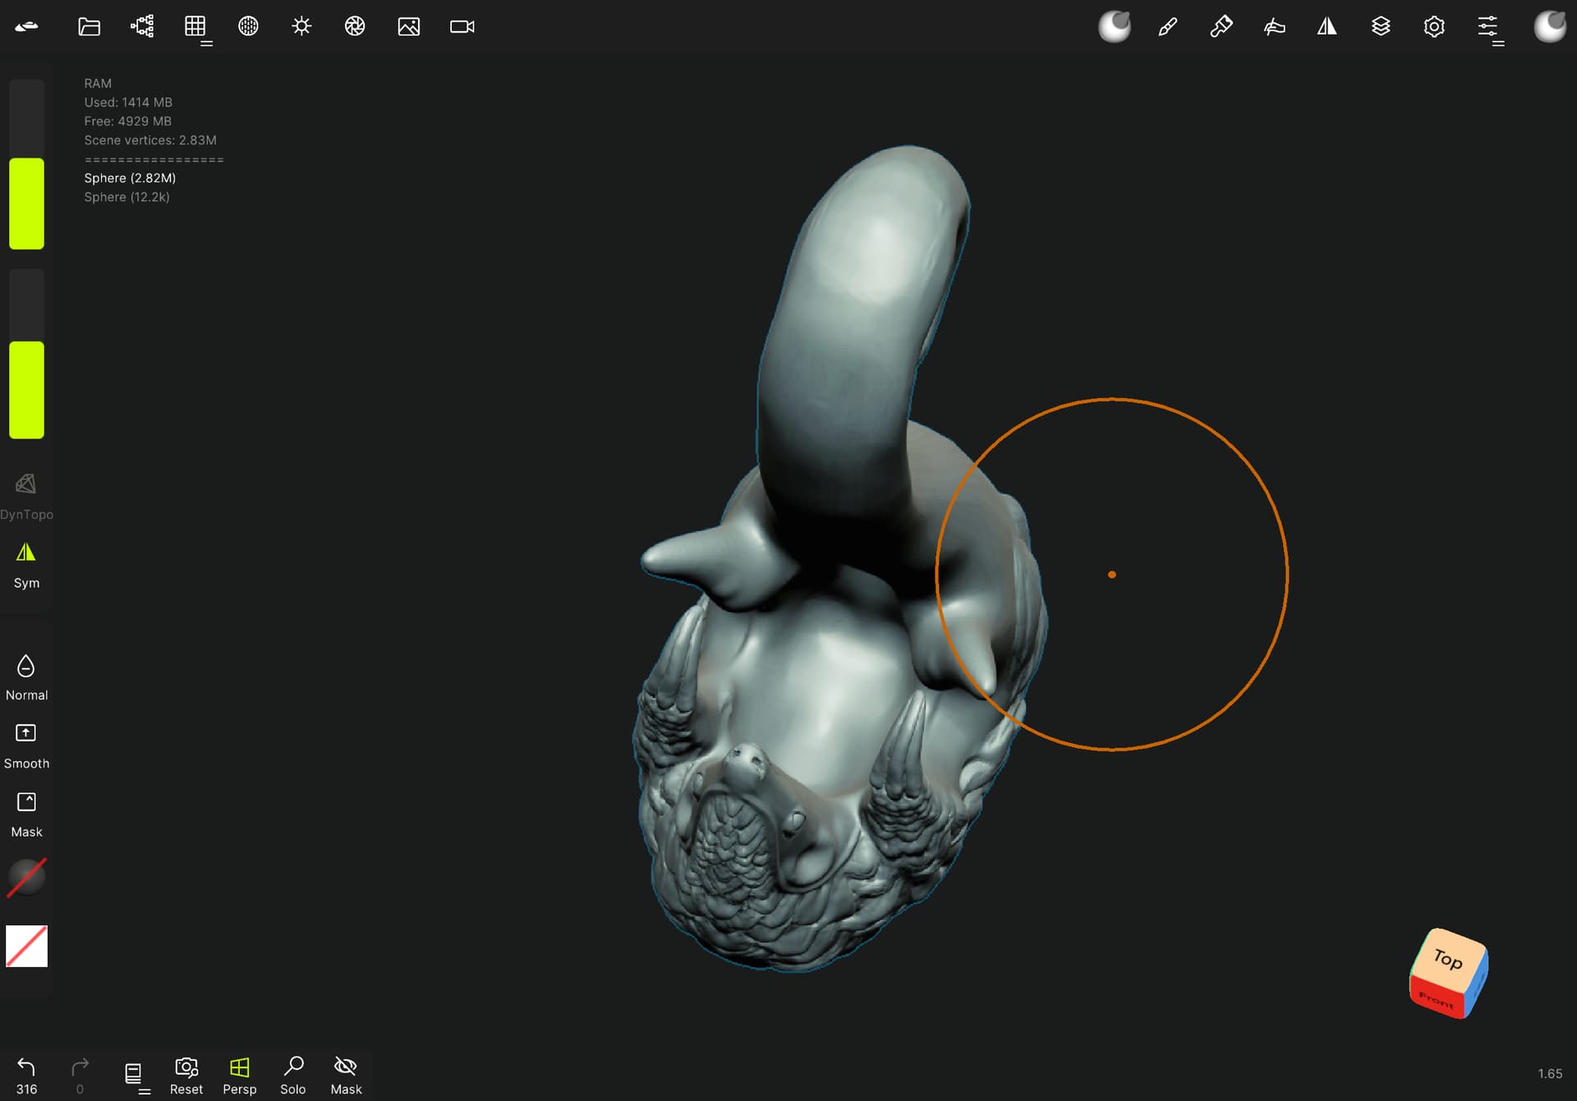1577x1101 pixels.
Task: Enable Solo view mode
Action: [x=292, y=1076]
